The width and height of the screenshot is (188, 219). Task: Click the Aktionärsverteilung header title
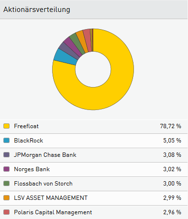pos(37,10)
